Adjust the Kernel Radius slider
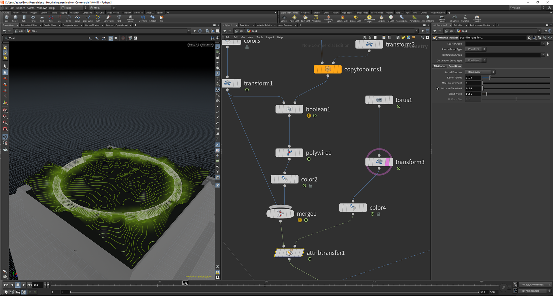This screenshot has height=296, width=553. (516, 78)
